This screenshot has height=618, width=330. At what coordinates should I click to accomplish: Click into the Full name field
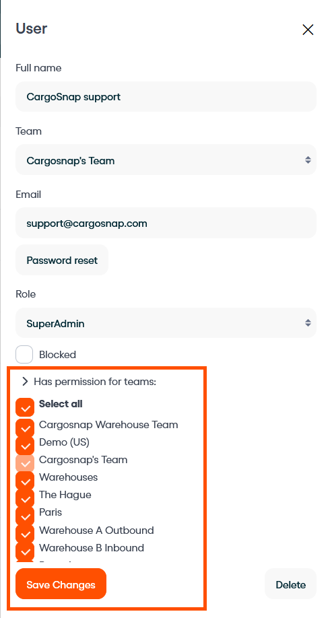[166, 96]
